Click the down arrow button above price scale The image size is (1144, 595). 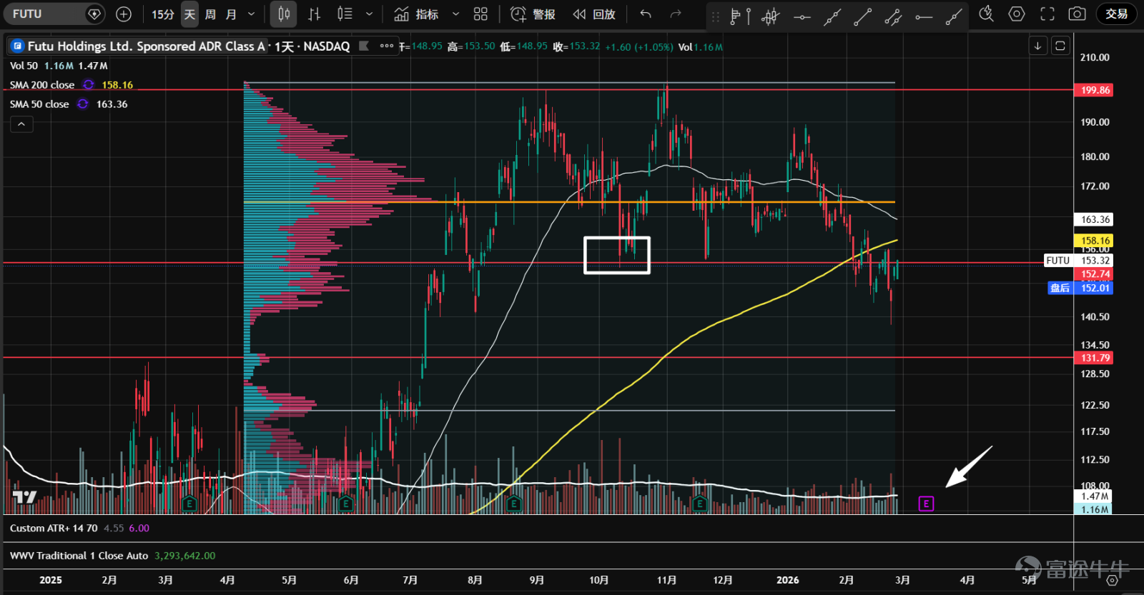(1037, 46)
